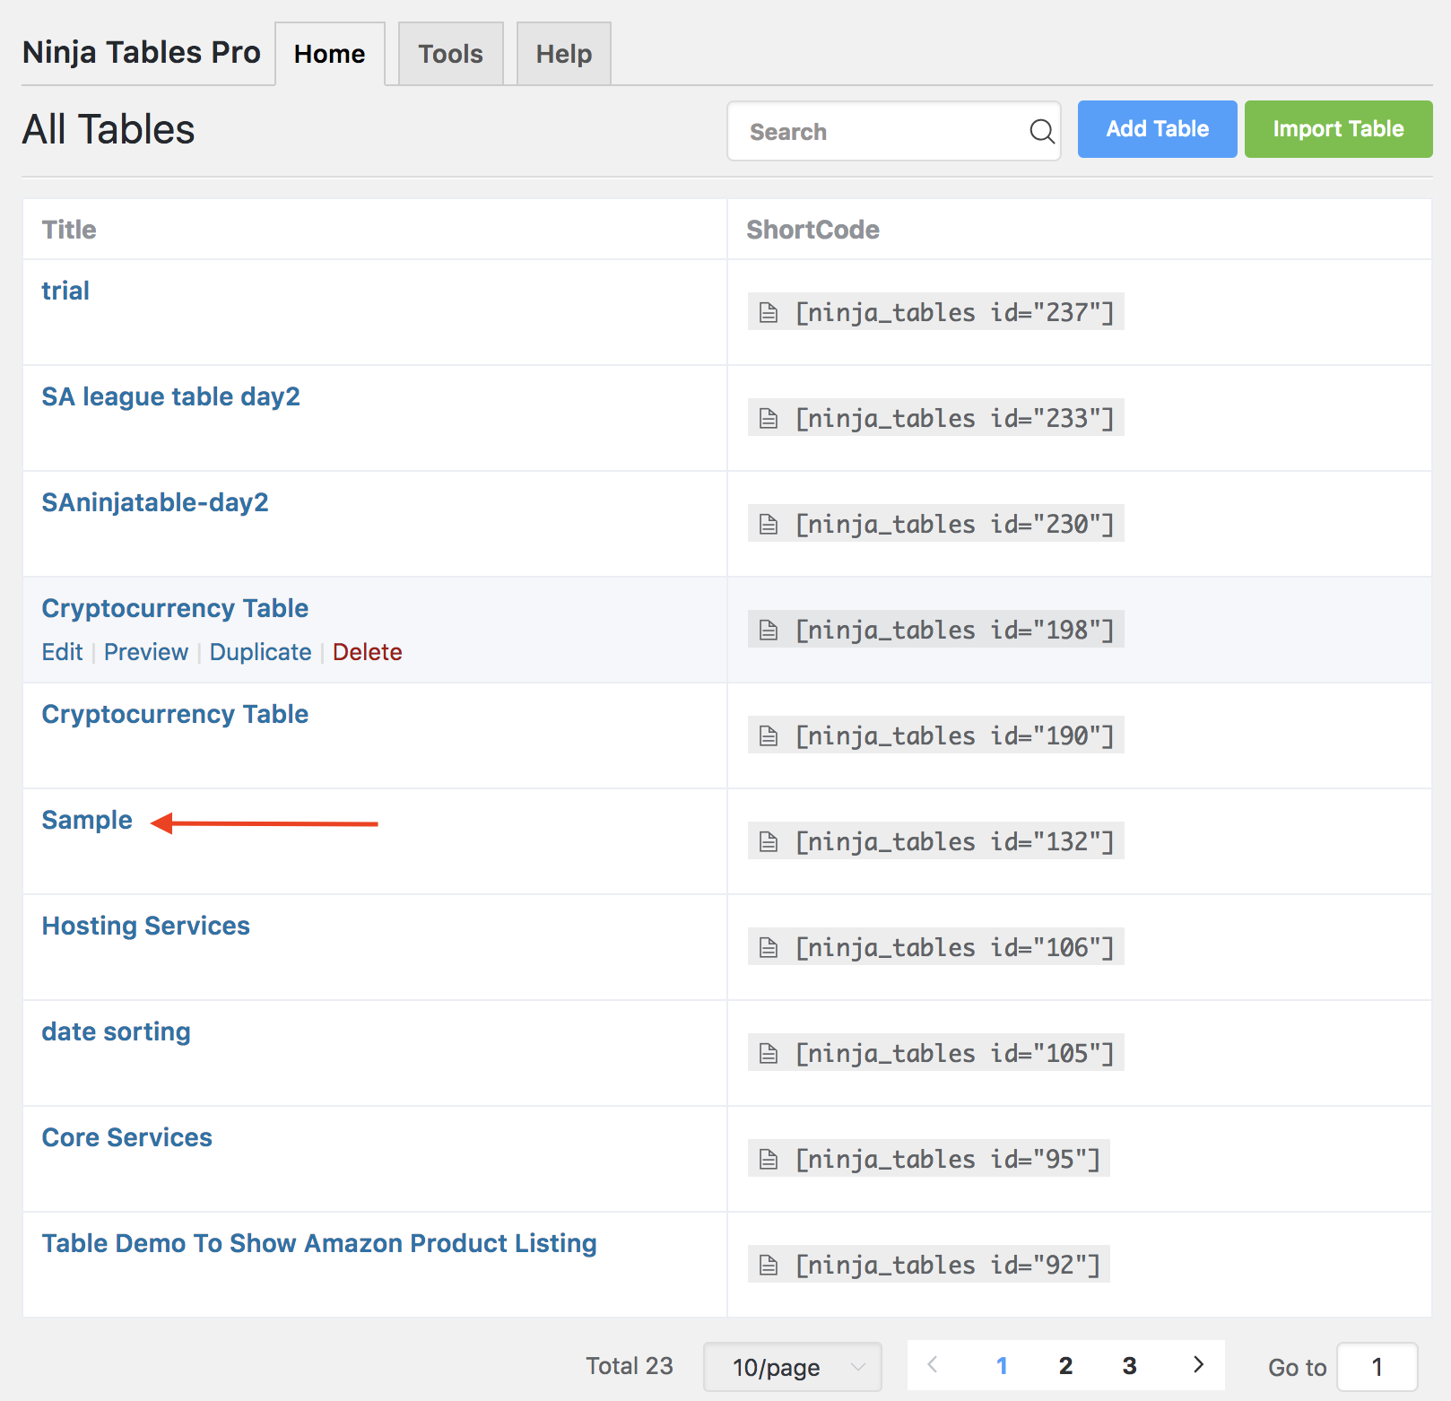
Task: Switch to the Tools tab
Action: (x=450, y=53)
